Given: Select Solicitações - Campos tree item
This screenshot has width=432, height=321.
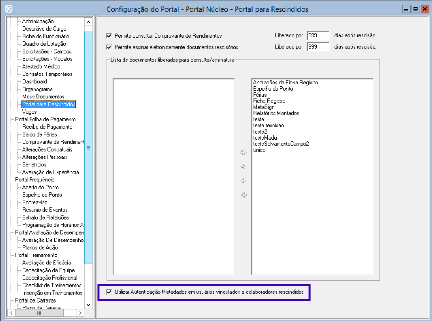Looking at the screenshot, I should click(47, 51).
